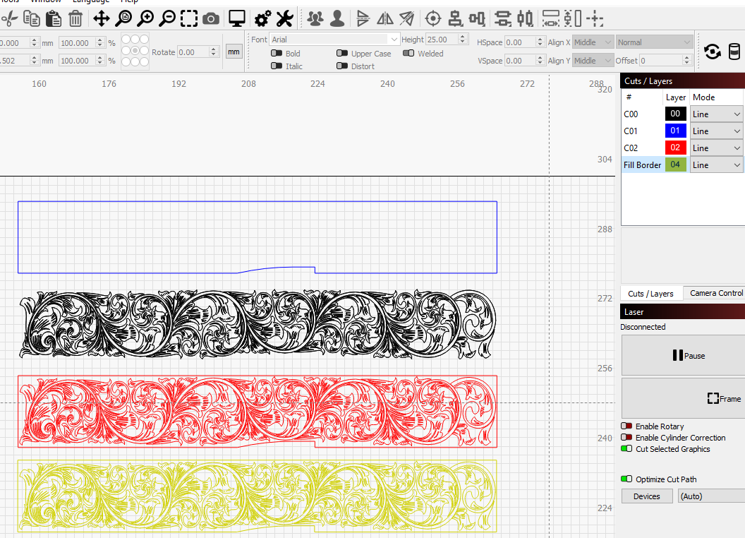Click the Devices button

pos(646,496)
